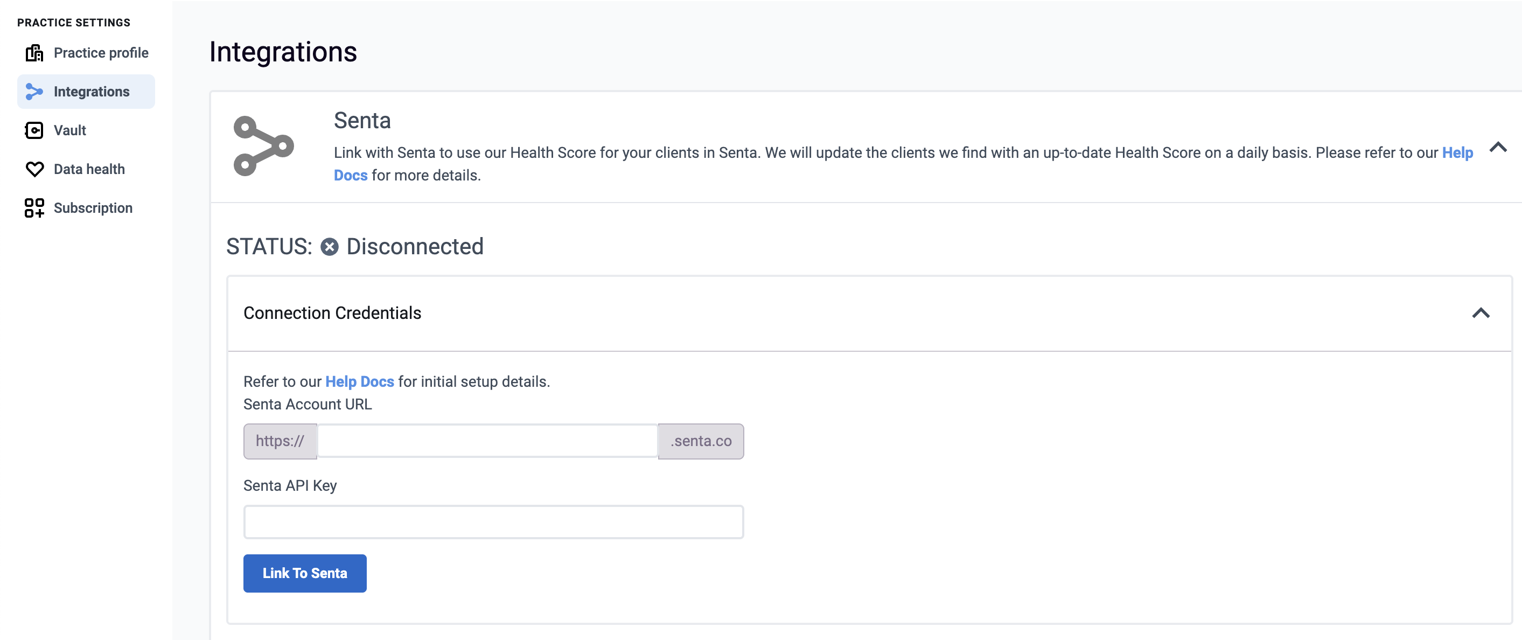The height and width of the screenshot is (640, 1522).
Task: Click the Senta API Key label
Action: [290, 486]
